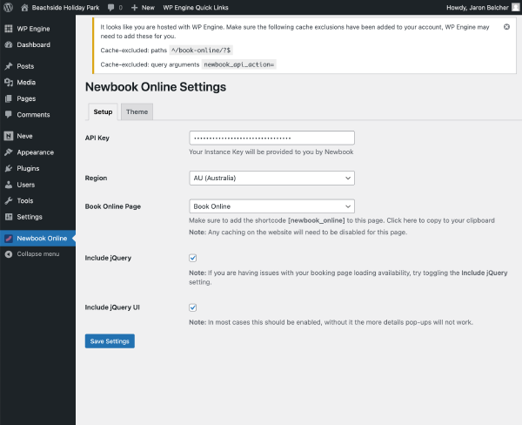Click the Settings sliders icon
The image size is (522, 425).
coord(9,217)
